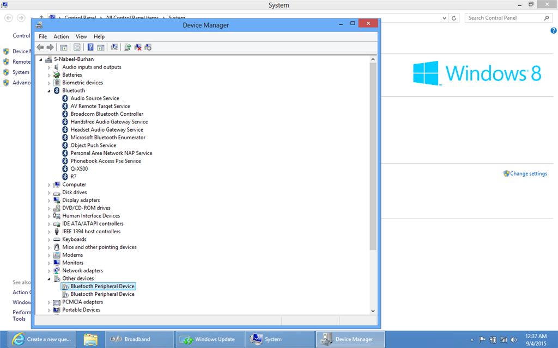Click the network signal icon in system tray
The width and height of the screenshot is (558, 348).
(x=503, y=339)
